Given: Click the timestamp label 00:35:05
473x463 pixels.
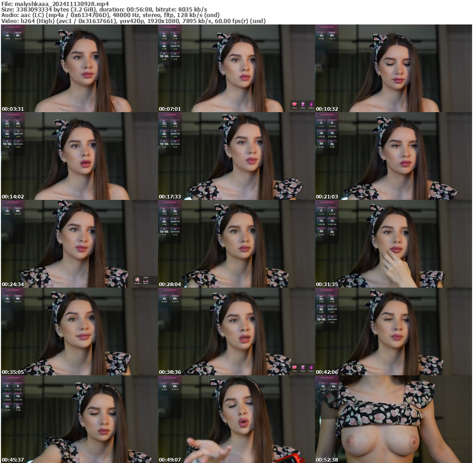Looking at the screenshot, I should pyautogui.click(x=12, y=371).
